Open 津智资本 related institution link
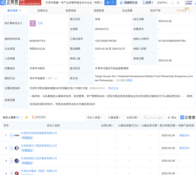This screenshot has height=175, width=196. [x=184, y=136]
